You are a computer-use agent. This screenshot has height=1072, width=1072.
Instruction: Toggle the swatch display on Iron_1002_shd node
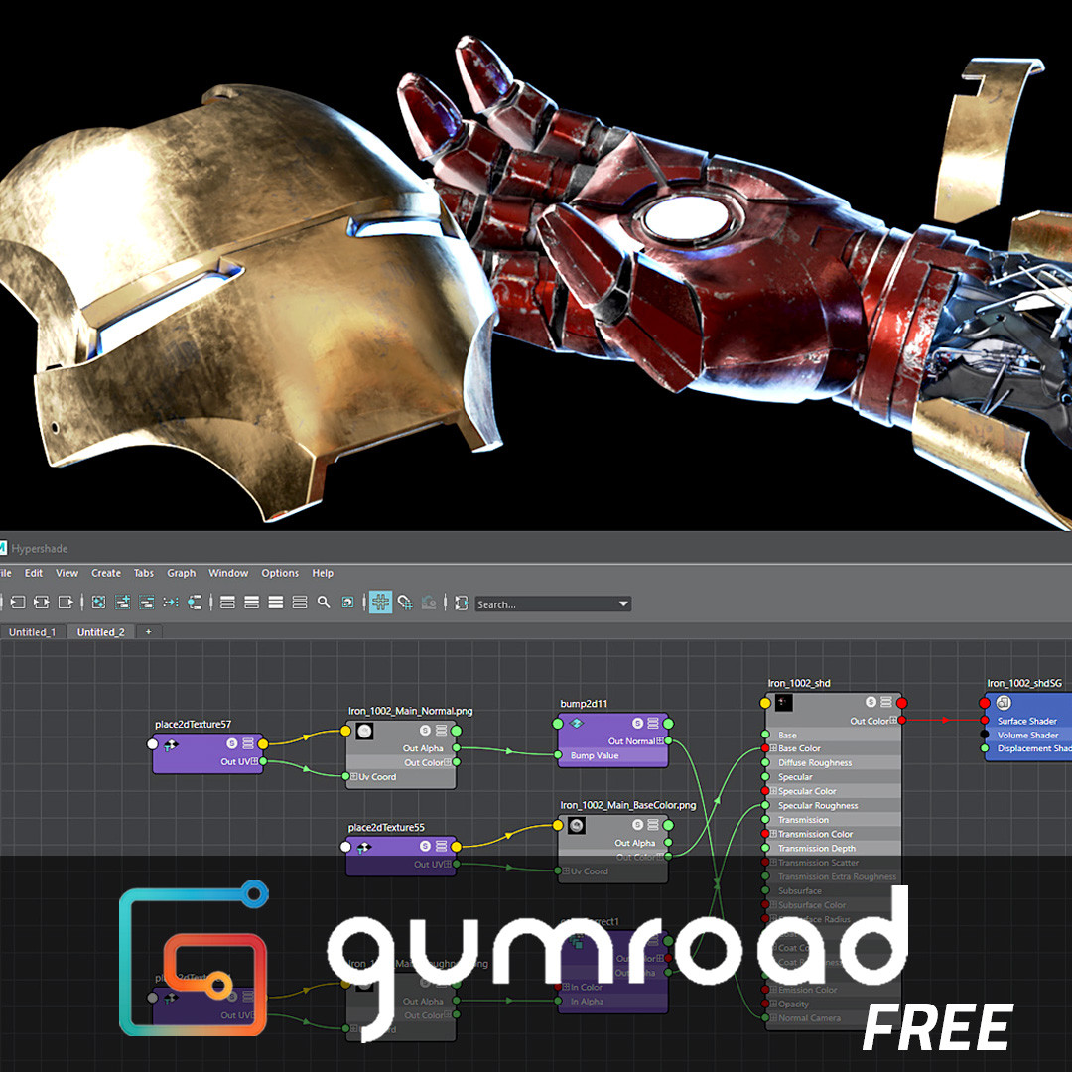871,702
